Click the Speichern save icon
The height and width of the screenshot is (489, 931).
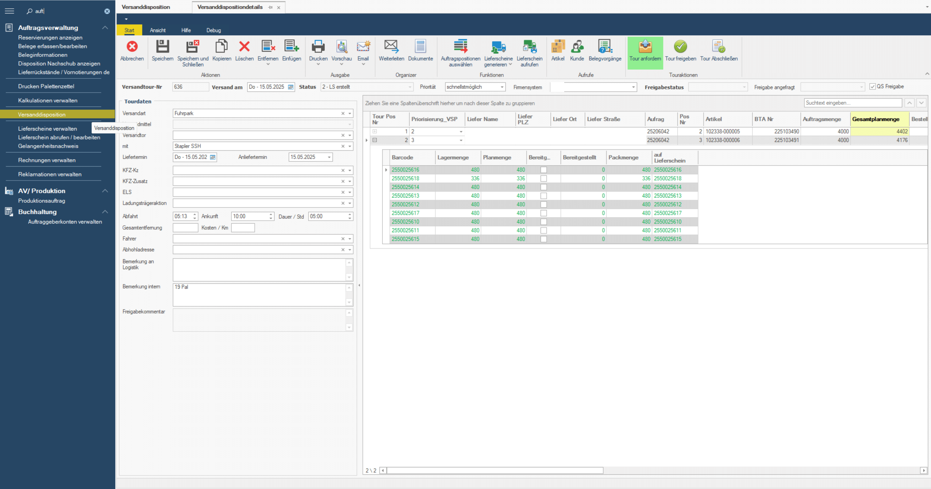pyautogui.click(x=162, y=47)
